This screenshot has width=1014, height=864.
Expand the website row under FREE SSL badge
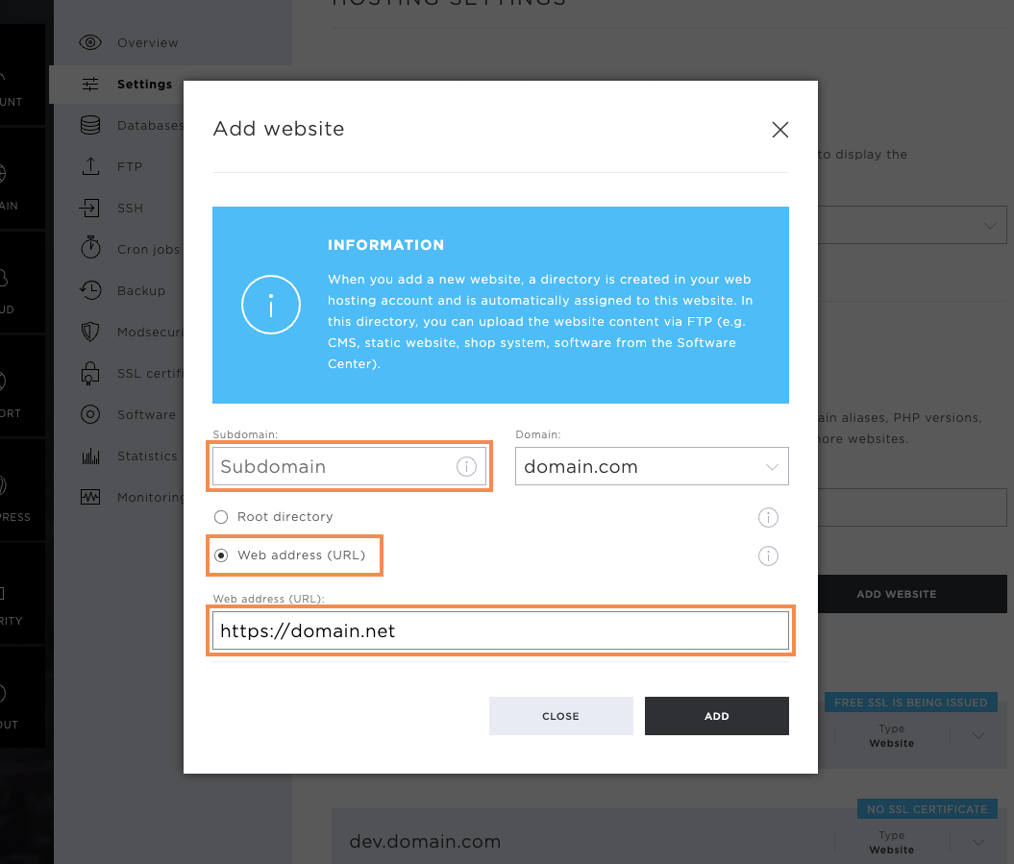click(977, 735)
